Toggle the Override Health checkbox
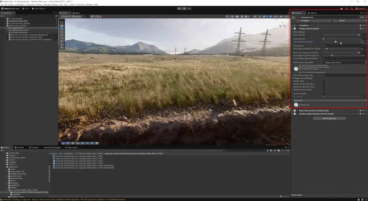 tap(323, 94)
